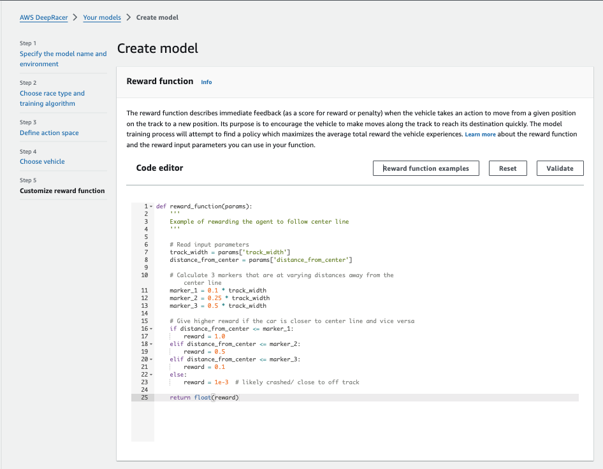The height and width of the screenshot is (469, 603).
Task: Select Customize reward function step
Action: [62, 191]
